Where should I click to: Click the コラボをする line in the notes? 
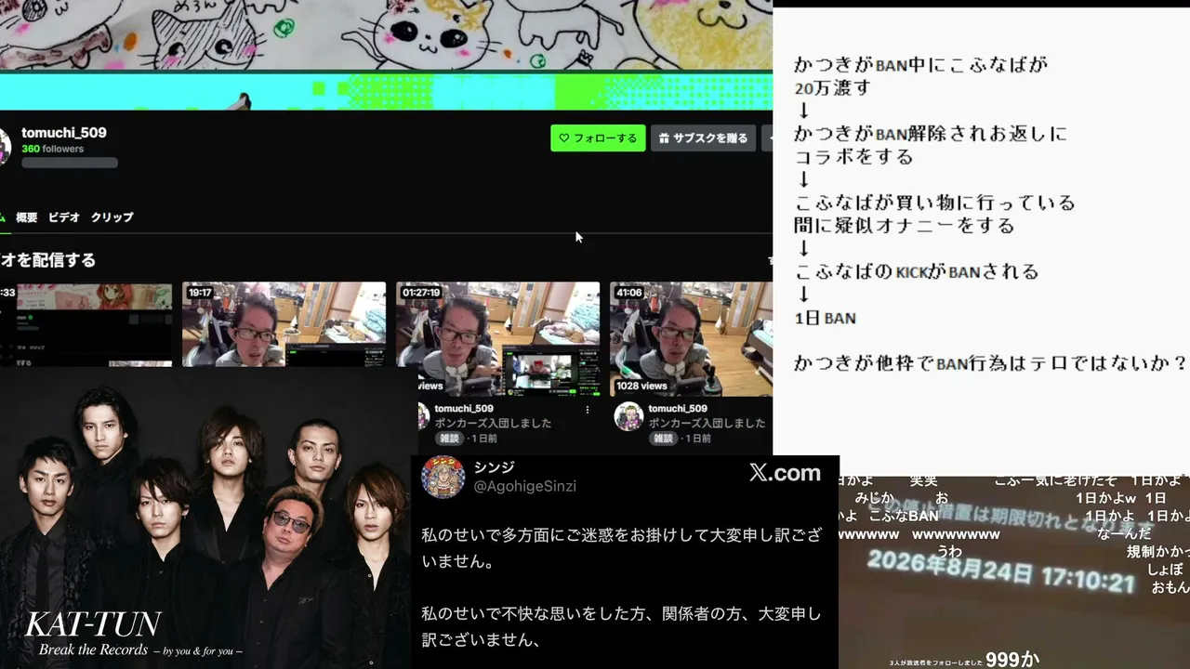click(853, 156)
